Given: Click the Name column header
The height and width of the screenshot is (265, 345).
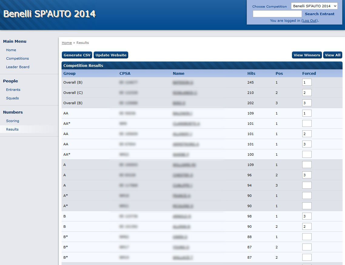Looking at the screenshot, I should (179, 73).
